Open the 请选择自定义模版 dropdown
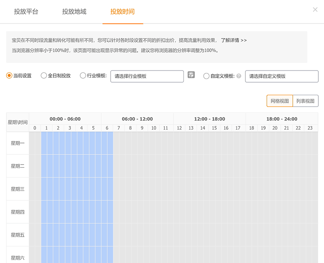The height and width of the screenshot is (263, 324). point(281,76)
